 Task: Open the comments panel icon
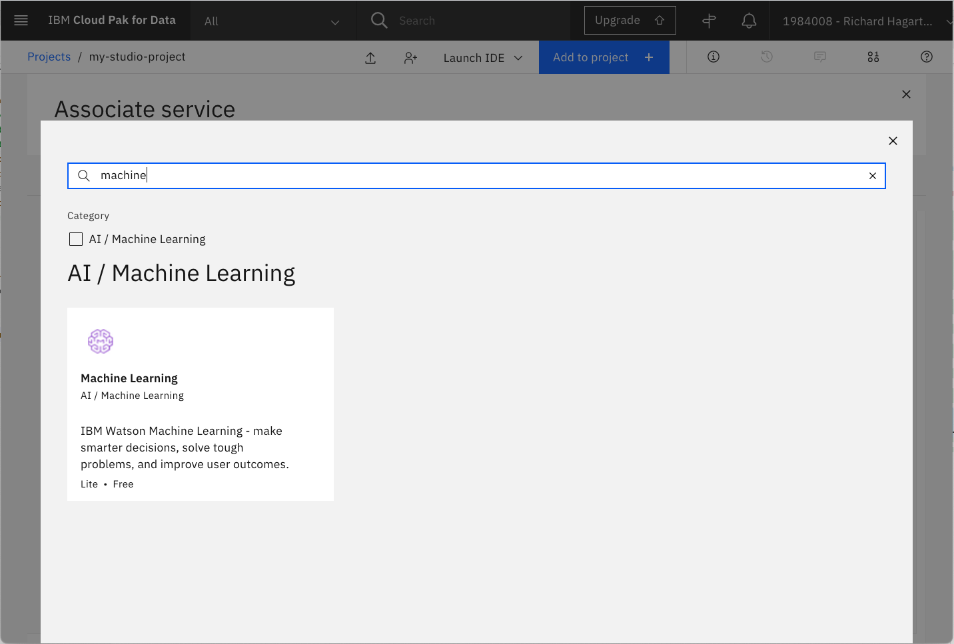(820, 57)
